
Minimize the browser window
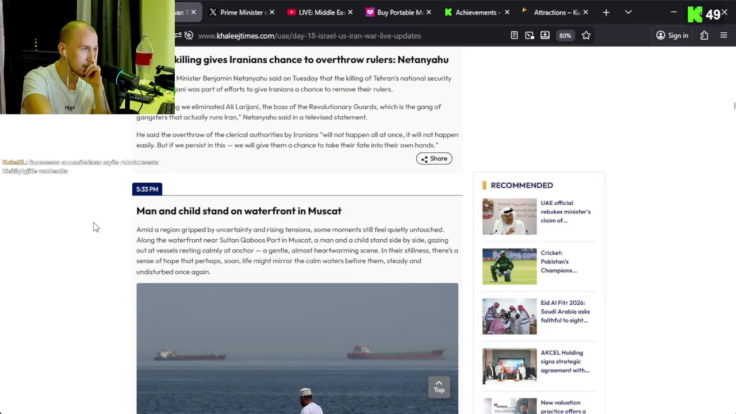point(674,12)
